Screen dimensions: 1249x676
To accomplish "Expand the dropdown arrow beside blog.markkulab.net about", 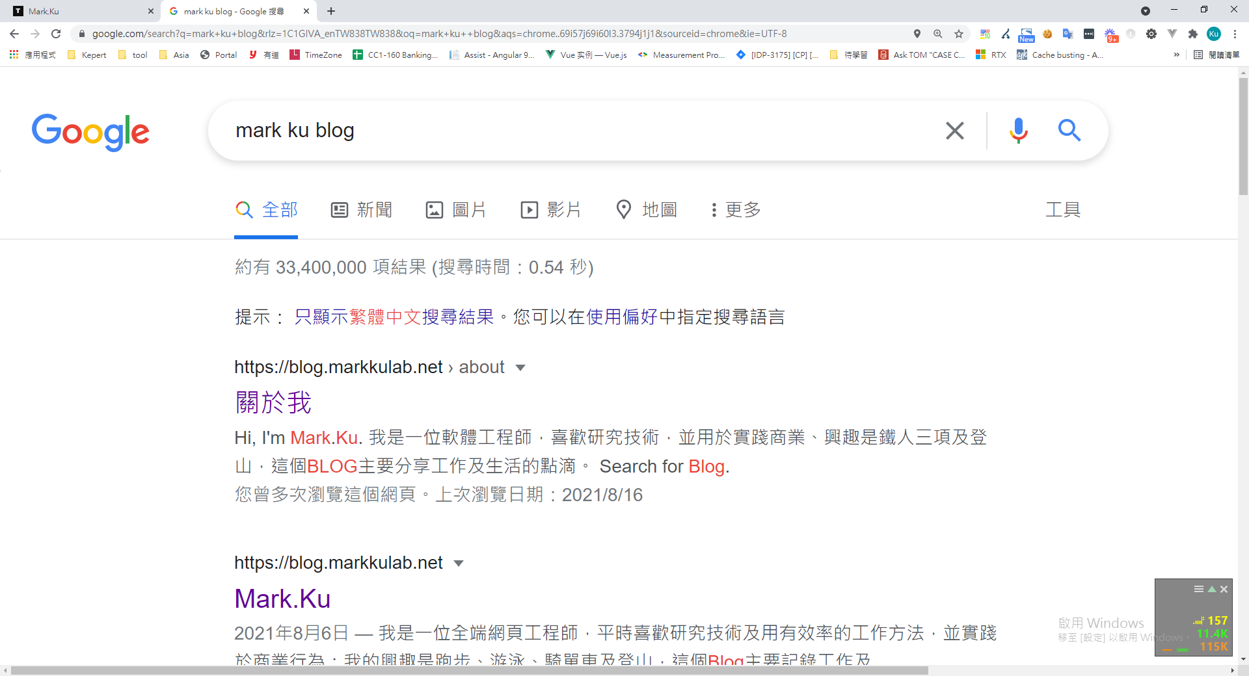I will tap(520, 368).
